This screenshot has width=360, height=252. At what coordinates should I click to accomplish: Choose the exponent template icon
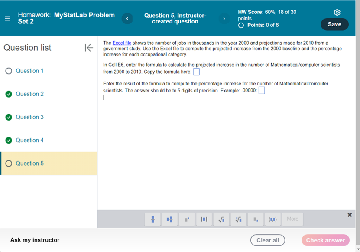pyautogui.click(x=187, y=219)
